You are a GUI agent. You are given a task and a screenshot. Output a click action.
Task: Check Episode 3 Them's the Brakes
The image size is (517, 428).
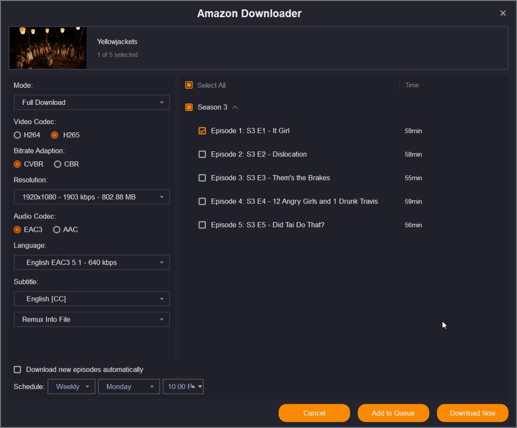pyautogui.click(x=202, y=178)
